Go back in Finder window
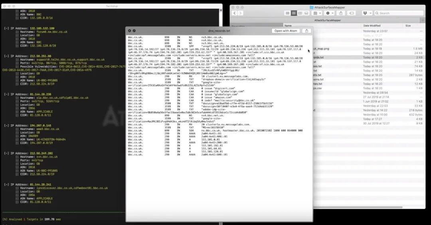The image size is (431, 225). click(235, 13)
